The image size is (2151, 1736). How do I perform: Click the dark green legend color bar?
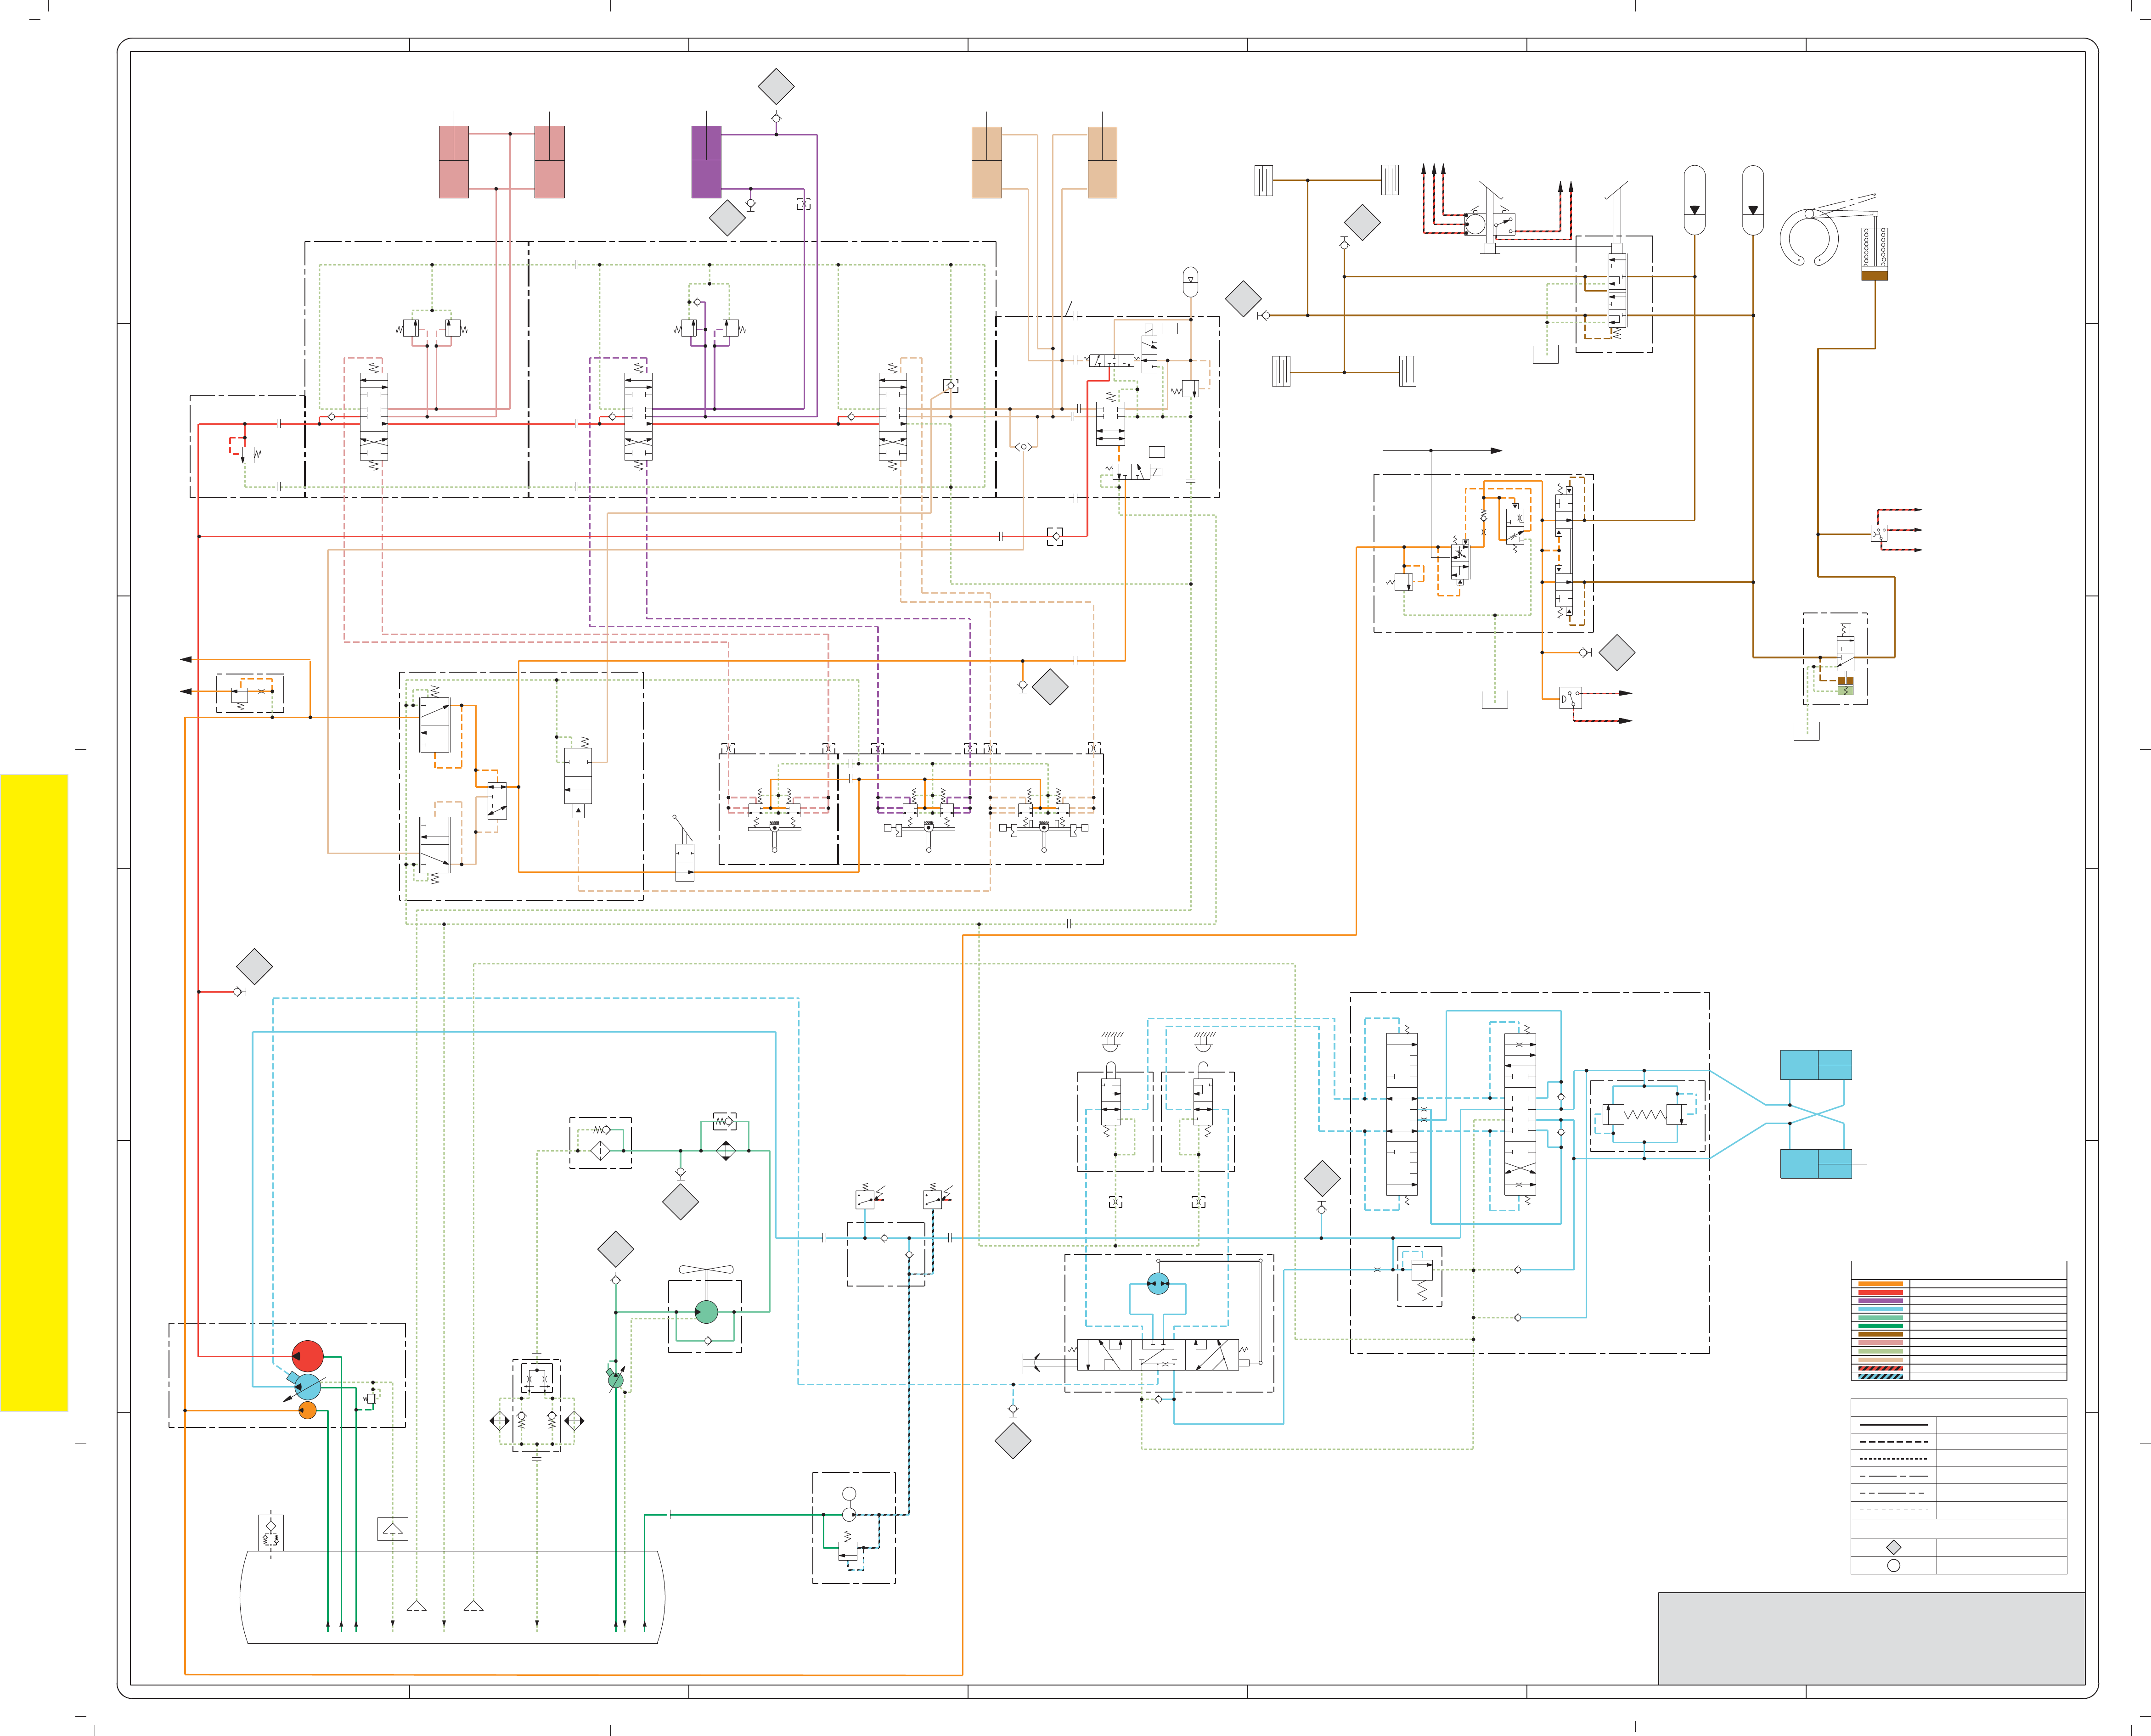(x=1881, y=1326)
